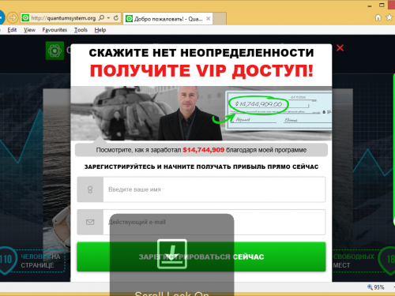Click the helicopter and cheque banner image
Image resolution: width=395 pixels, height=296 pixels.
201,113
